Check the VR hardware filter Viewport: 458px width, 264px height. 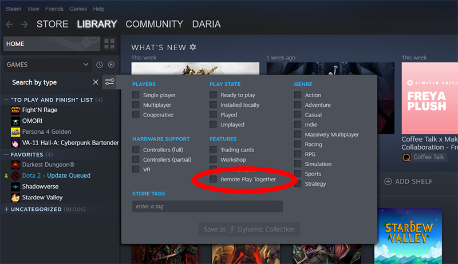click(136, 169)
